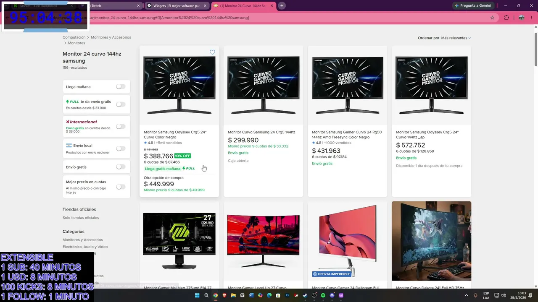Open the product photo of the $ 572.752 monitor

coord(432,86)
